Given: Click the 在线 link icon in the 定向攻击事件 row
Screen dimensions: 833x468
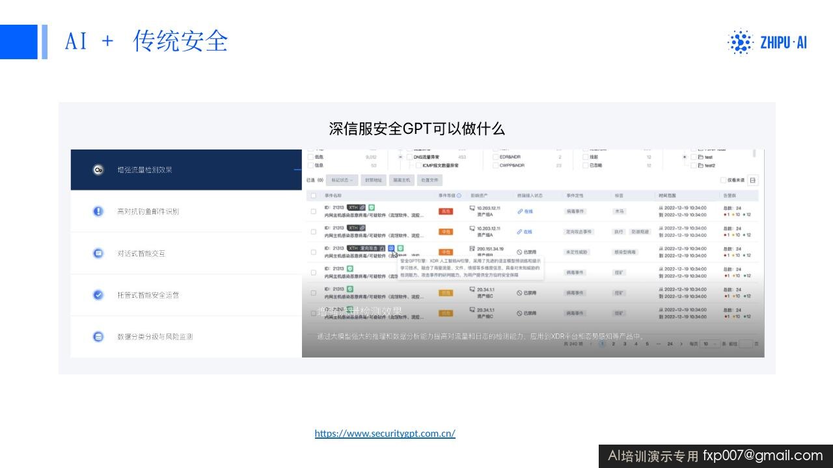Looking at the screenshot, I should (520, 231).
